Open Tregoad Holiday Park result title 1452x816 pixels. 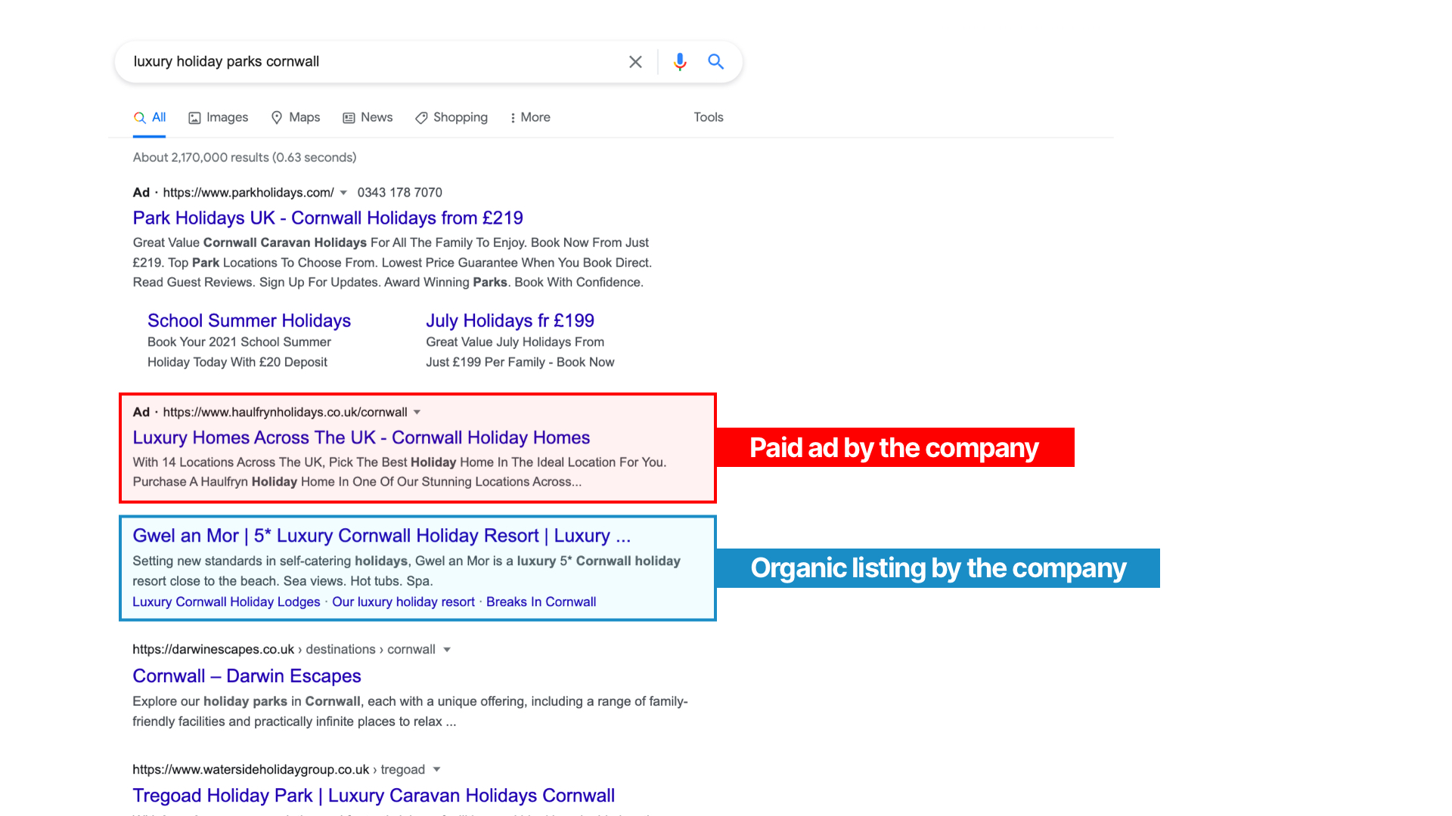374,796
